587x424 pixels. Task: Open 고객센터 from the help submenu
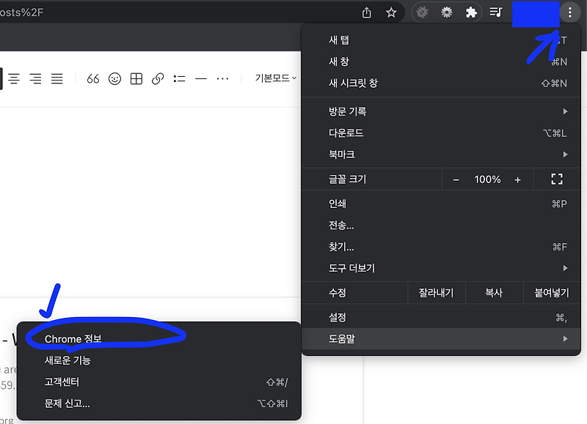coord(60,382)
